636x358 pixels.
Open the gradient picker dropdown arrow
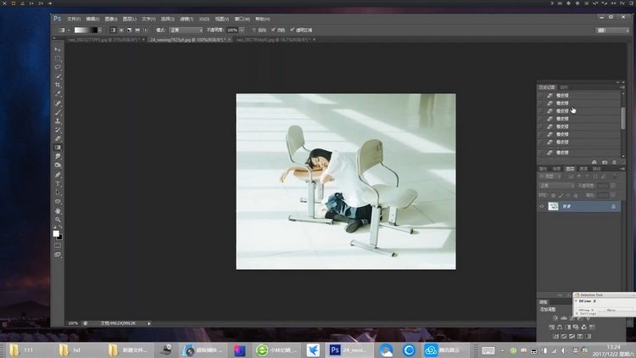(100, 30)
